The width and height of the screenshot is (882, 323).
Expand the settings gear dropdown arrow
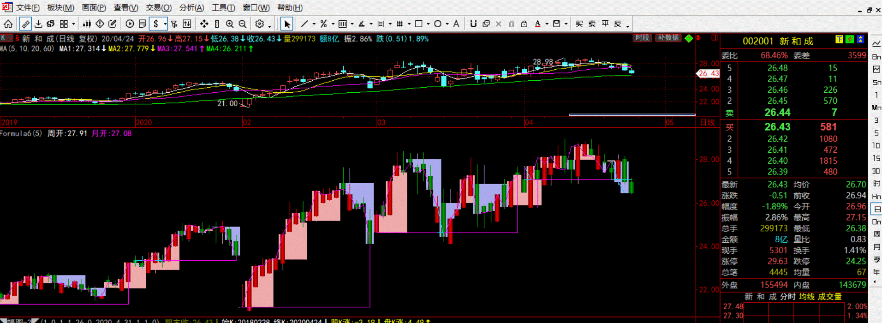269,26
